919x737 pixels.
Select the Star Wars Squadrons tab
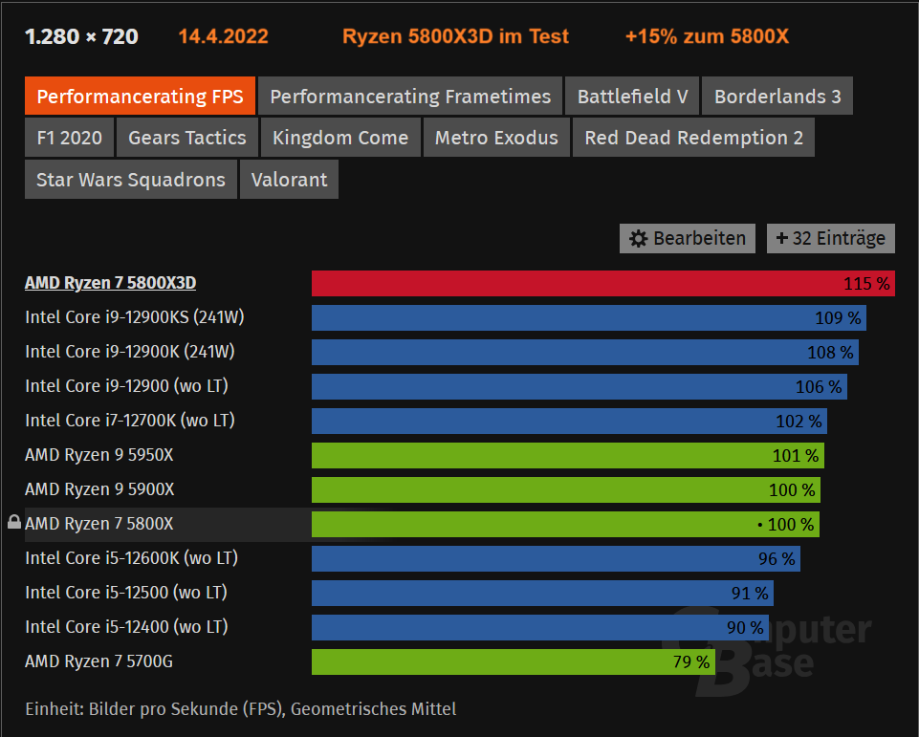tap(131, 180)
